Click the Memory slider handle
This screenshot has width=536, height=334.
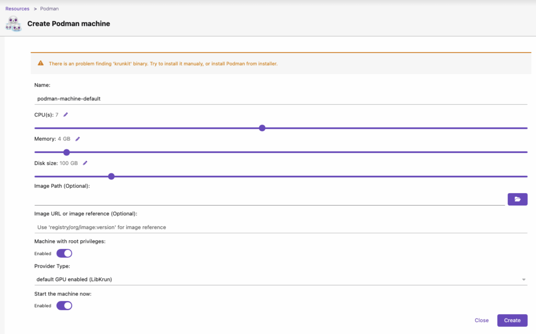66,152
